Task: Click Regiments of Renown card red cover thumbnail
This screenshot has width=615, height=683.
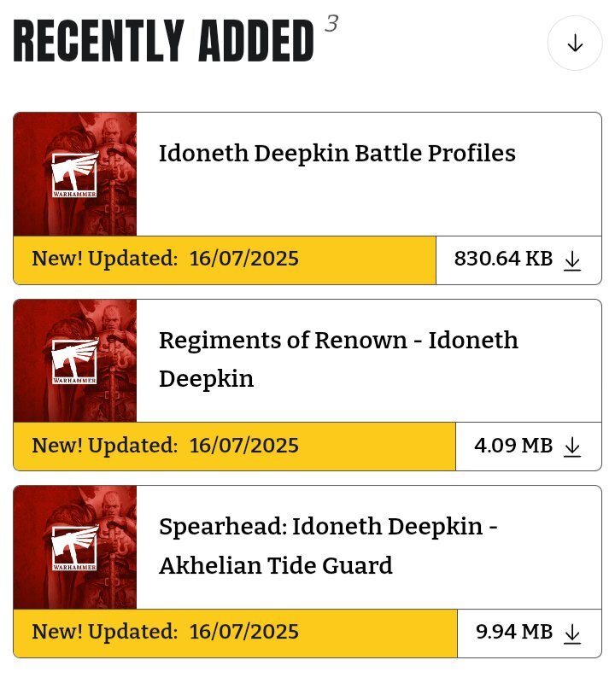Action: coord(75,360)
